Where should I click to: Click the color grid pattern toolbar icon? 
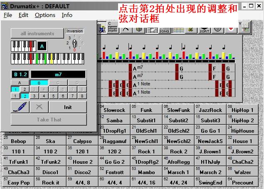pos(178,29)
